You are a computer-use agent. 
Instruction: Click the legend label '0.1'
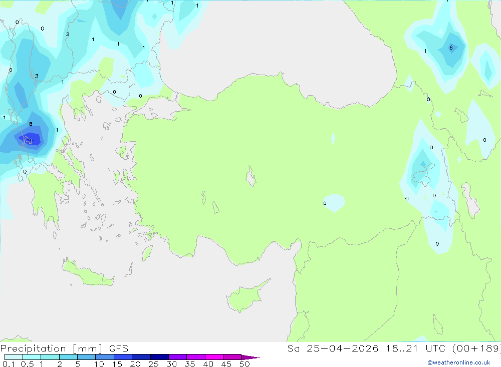[x=9, y=364]
